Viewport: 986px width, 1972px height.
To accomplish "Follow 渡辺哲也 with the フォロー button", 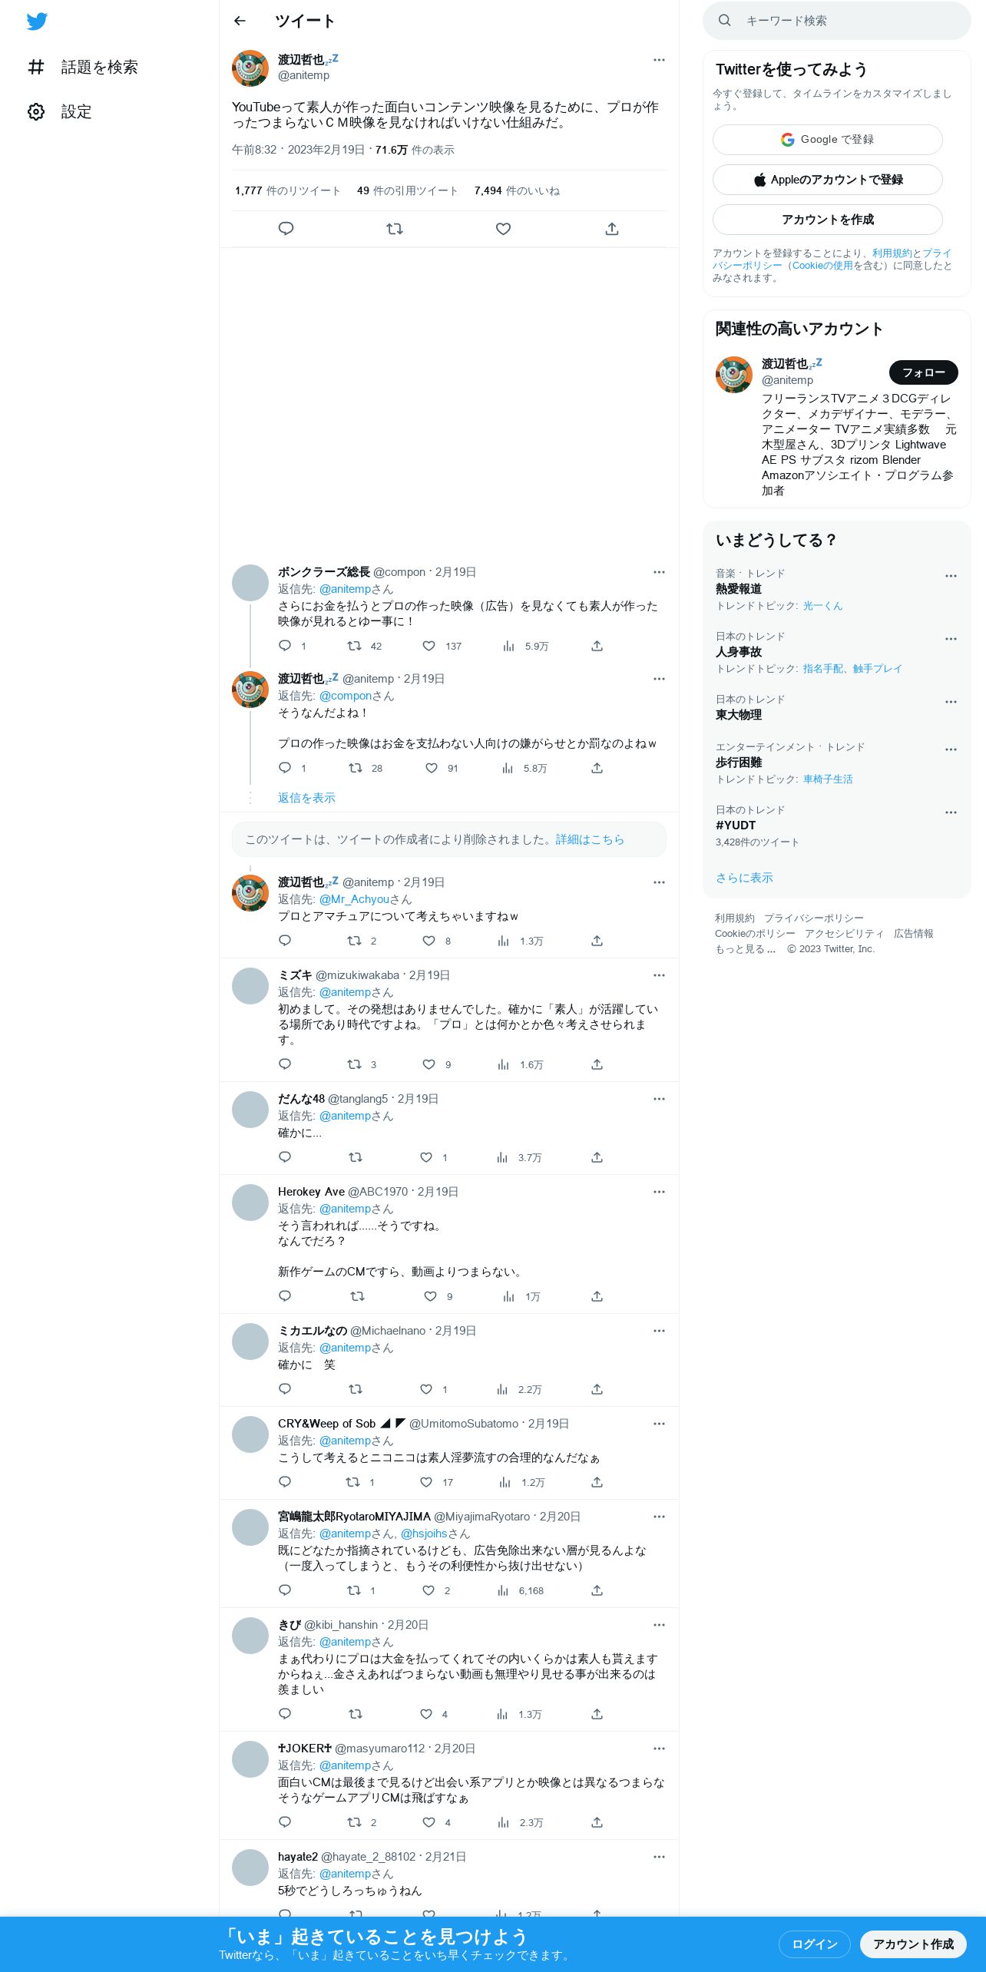I will pyautogui.click(x=924, y=372).
